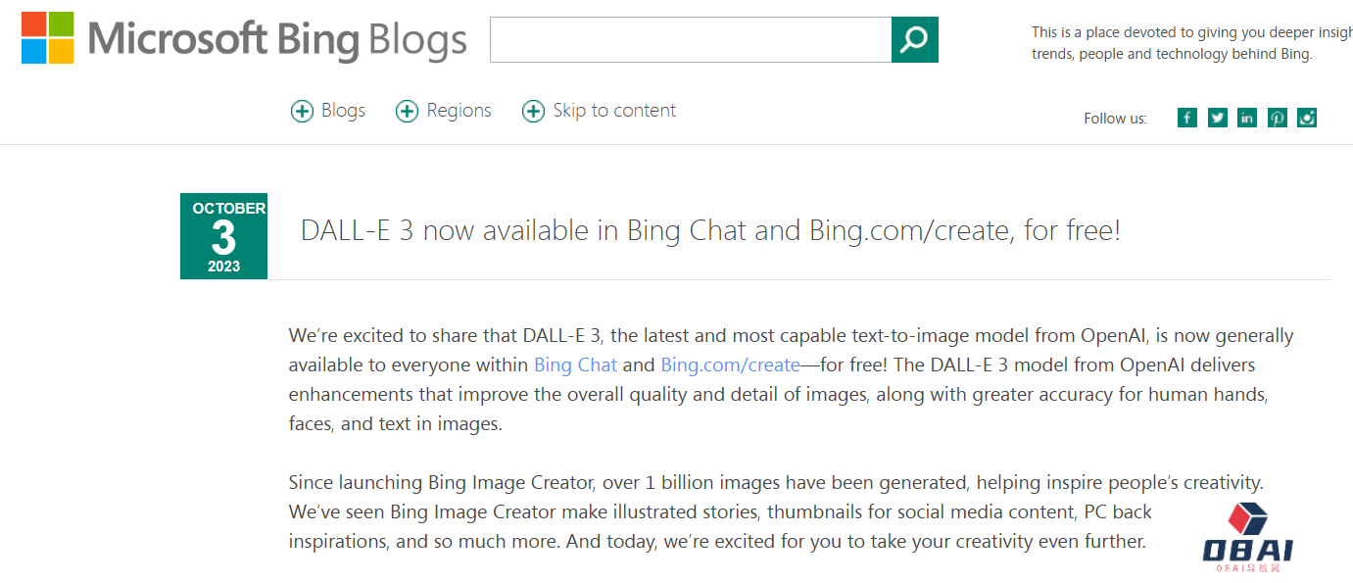Follow the Bing Chat link

575,365
